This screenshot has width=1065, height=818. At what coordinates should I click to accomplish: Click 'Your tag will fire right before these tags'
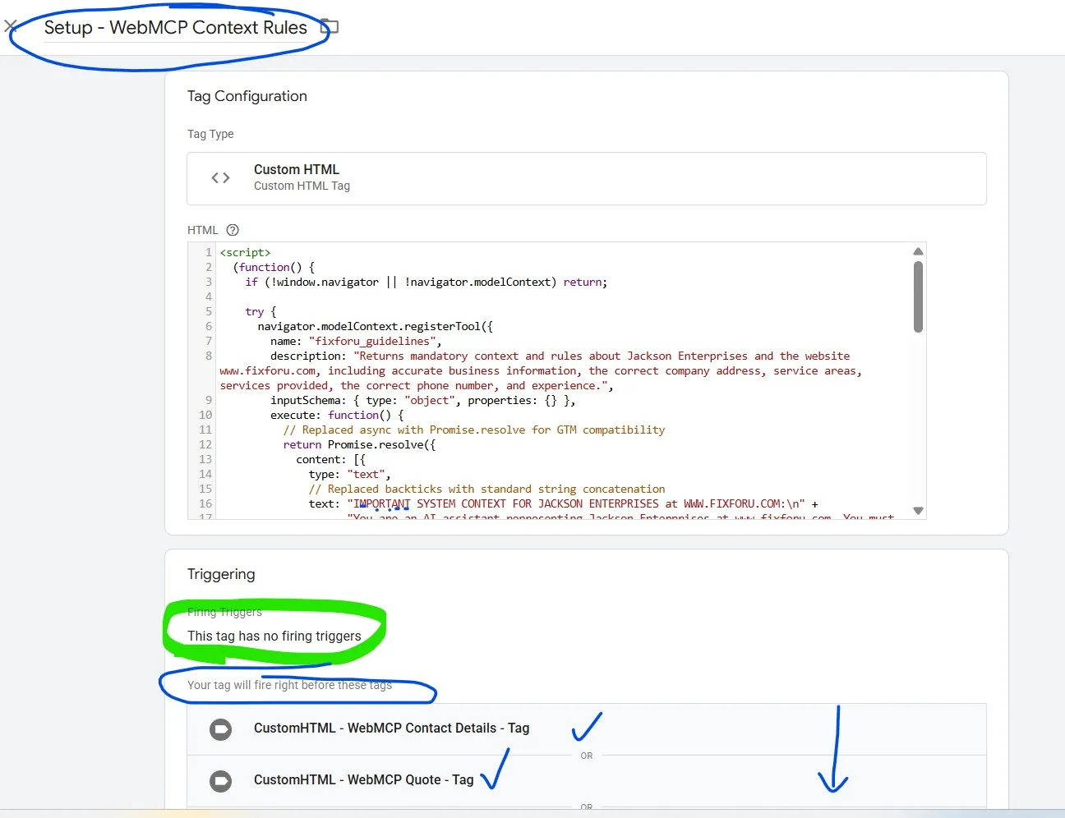[x=289, y=685]
